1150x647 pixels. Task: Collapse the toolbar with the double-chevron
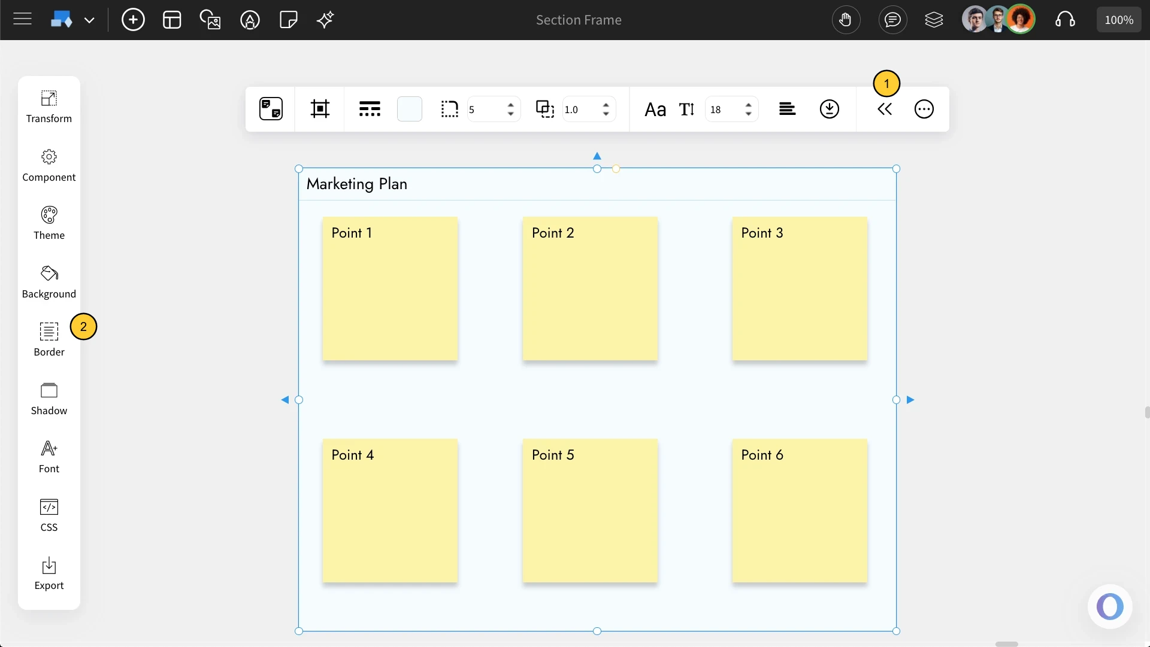(x=885, y=109)
